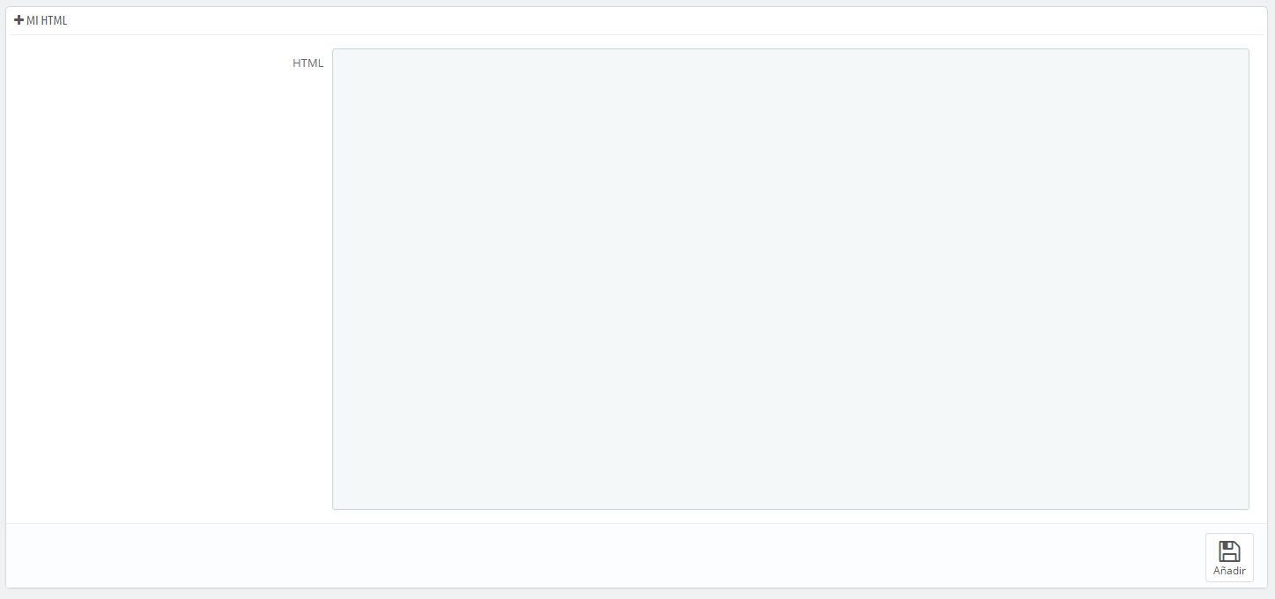1275x599 pixels.
Task: Place cursor in the HTML code box
Action: 790,279
